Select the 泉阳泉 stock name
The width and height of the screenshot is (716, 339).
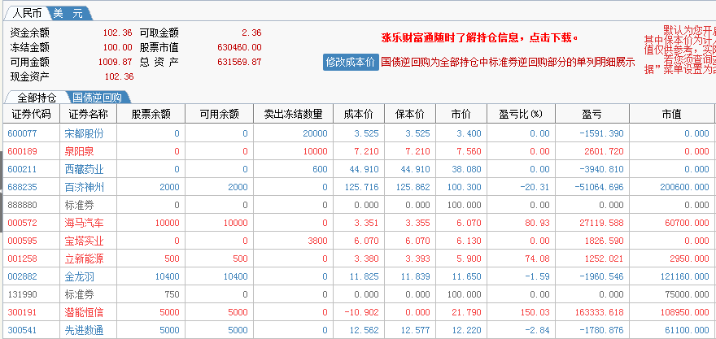(x=80, y=151)
